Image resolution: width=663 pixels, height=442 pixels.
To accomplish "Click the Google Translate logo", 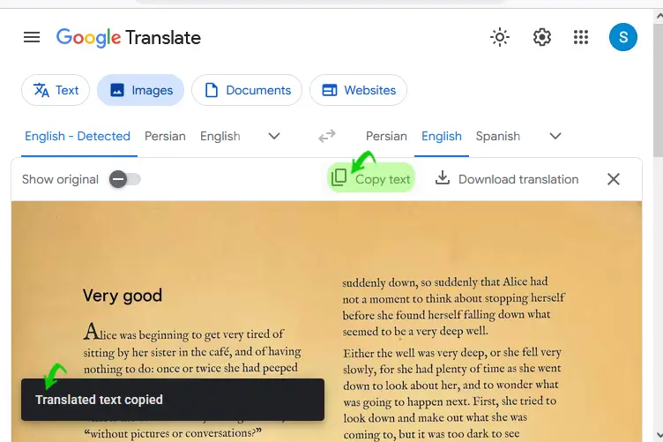I will point(129,38).
